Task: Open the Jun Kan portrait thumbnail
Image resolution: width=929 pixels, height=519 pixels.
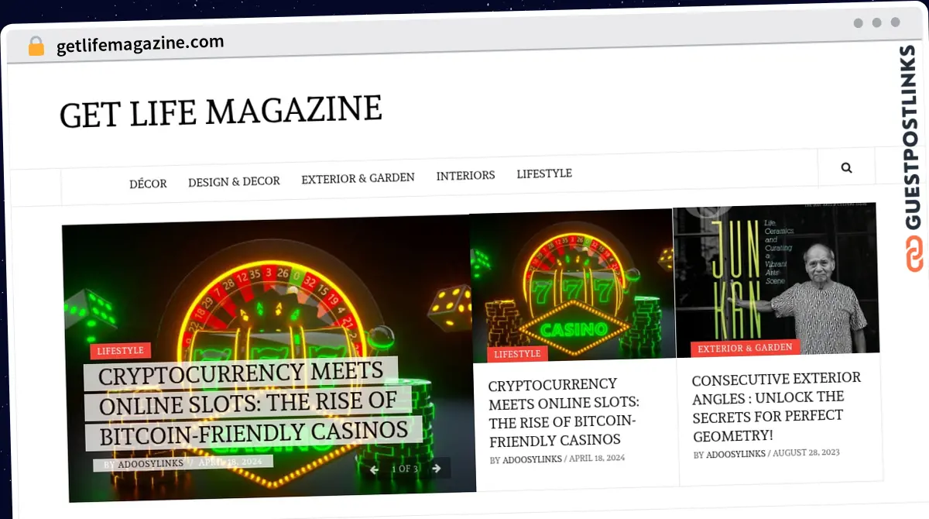Action: (776, 280)
